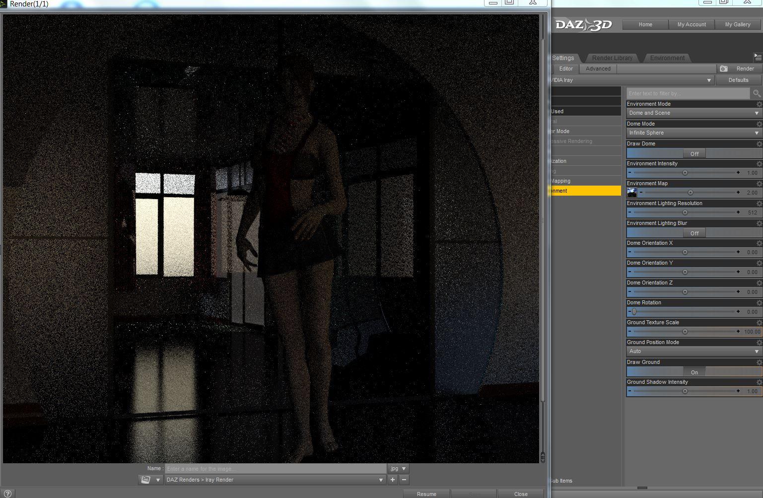The width and height of the screenshot is (763, 498).
Task: Select the Tone Mapping category
Action: 586,181
